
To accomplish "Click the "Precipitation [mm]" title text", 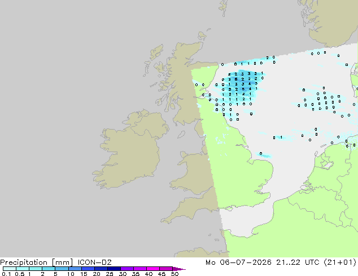I will coord(37,262).
